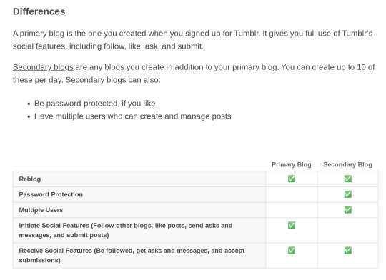The height and width of the screenshot is (280, 386).
Task: Click the Multiple Users row label
Action: point(41,210)
